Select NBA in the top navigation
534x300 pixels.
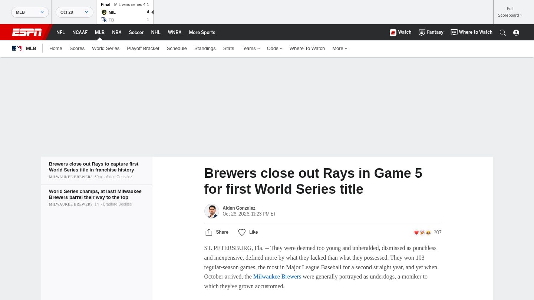point(117,33)
